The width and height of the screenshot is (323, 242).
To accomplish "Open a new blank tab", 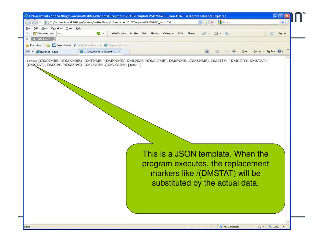I will [126, 52].
